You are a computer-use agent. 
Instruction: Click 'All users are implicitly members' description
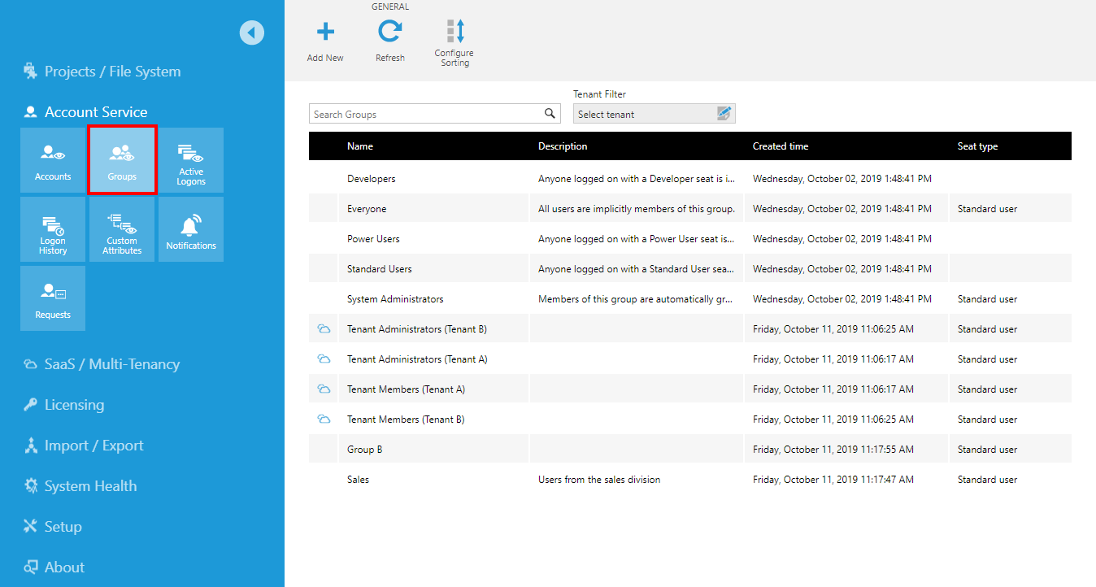click(x=637, y=209)
